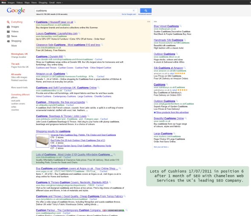The height and width of the screenshot is (216, 251).
Task: Open Gmail in the top navigation bar
Action: click(52, 3)
